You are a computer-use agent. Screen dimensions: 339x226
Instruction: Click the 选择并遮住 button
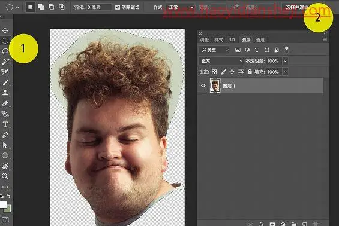(297, 7)
